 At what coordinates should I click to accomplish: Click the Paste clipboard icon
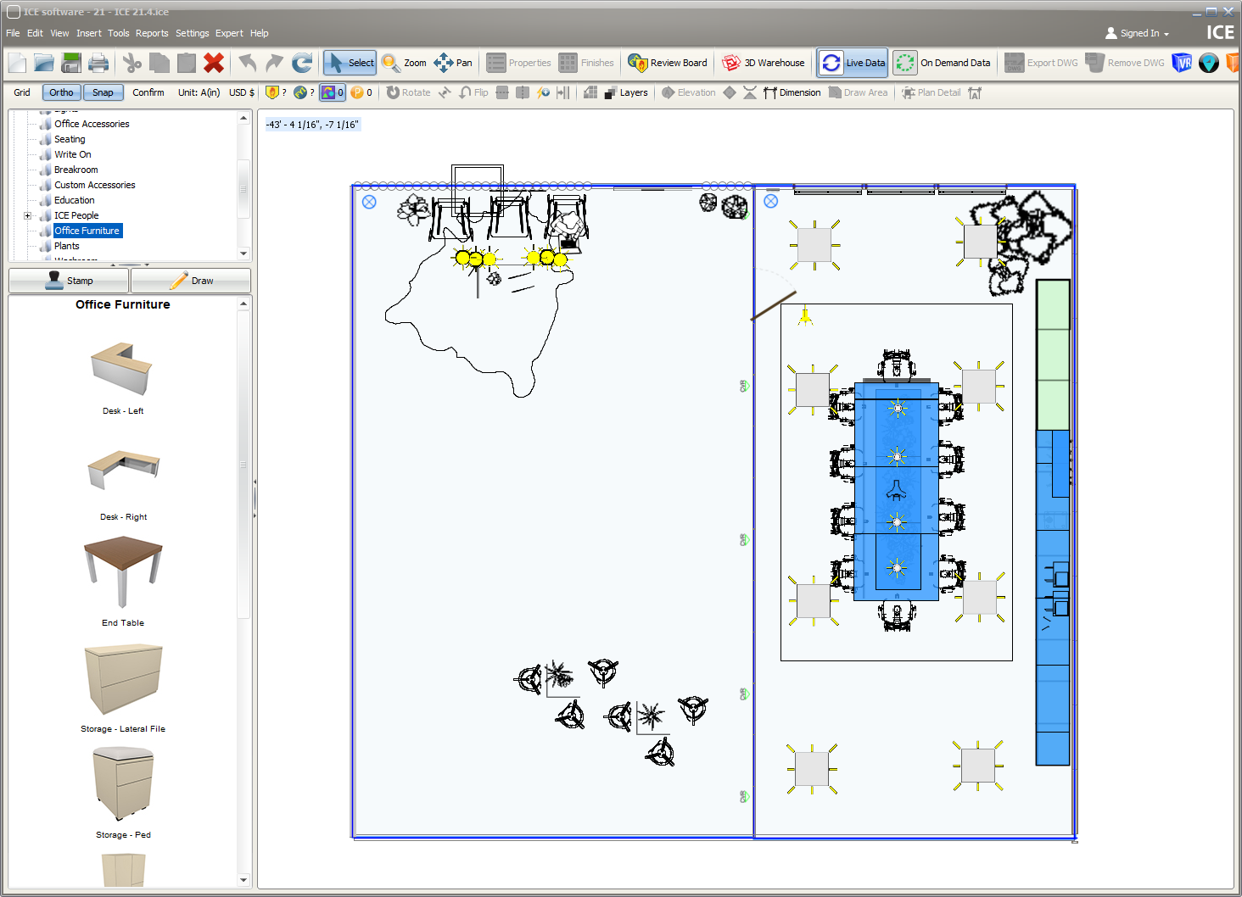pos(186,63)
